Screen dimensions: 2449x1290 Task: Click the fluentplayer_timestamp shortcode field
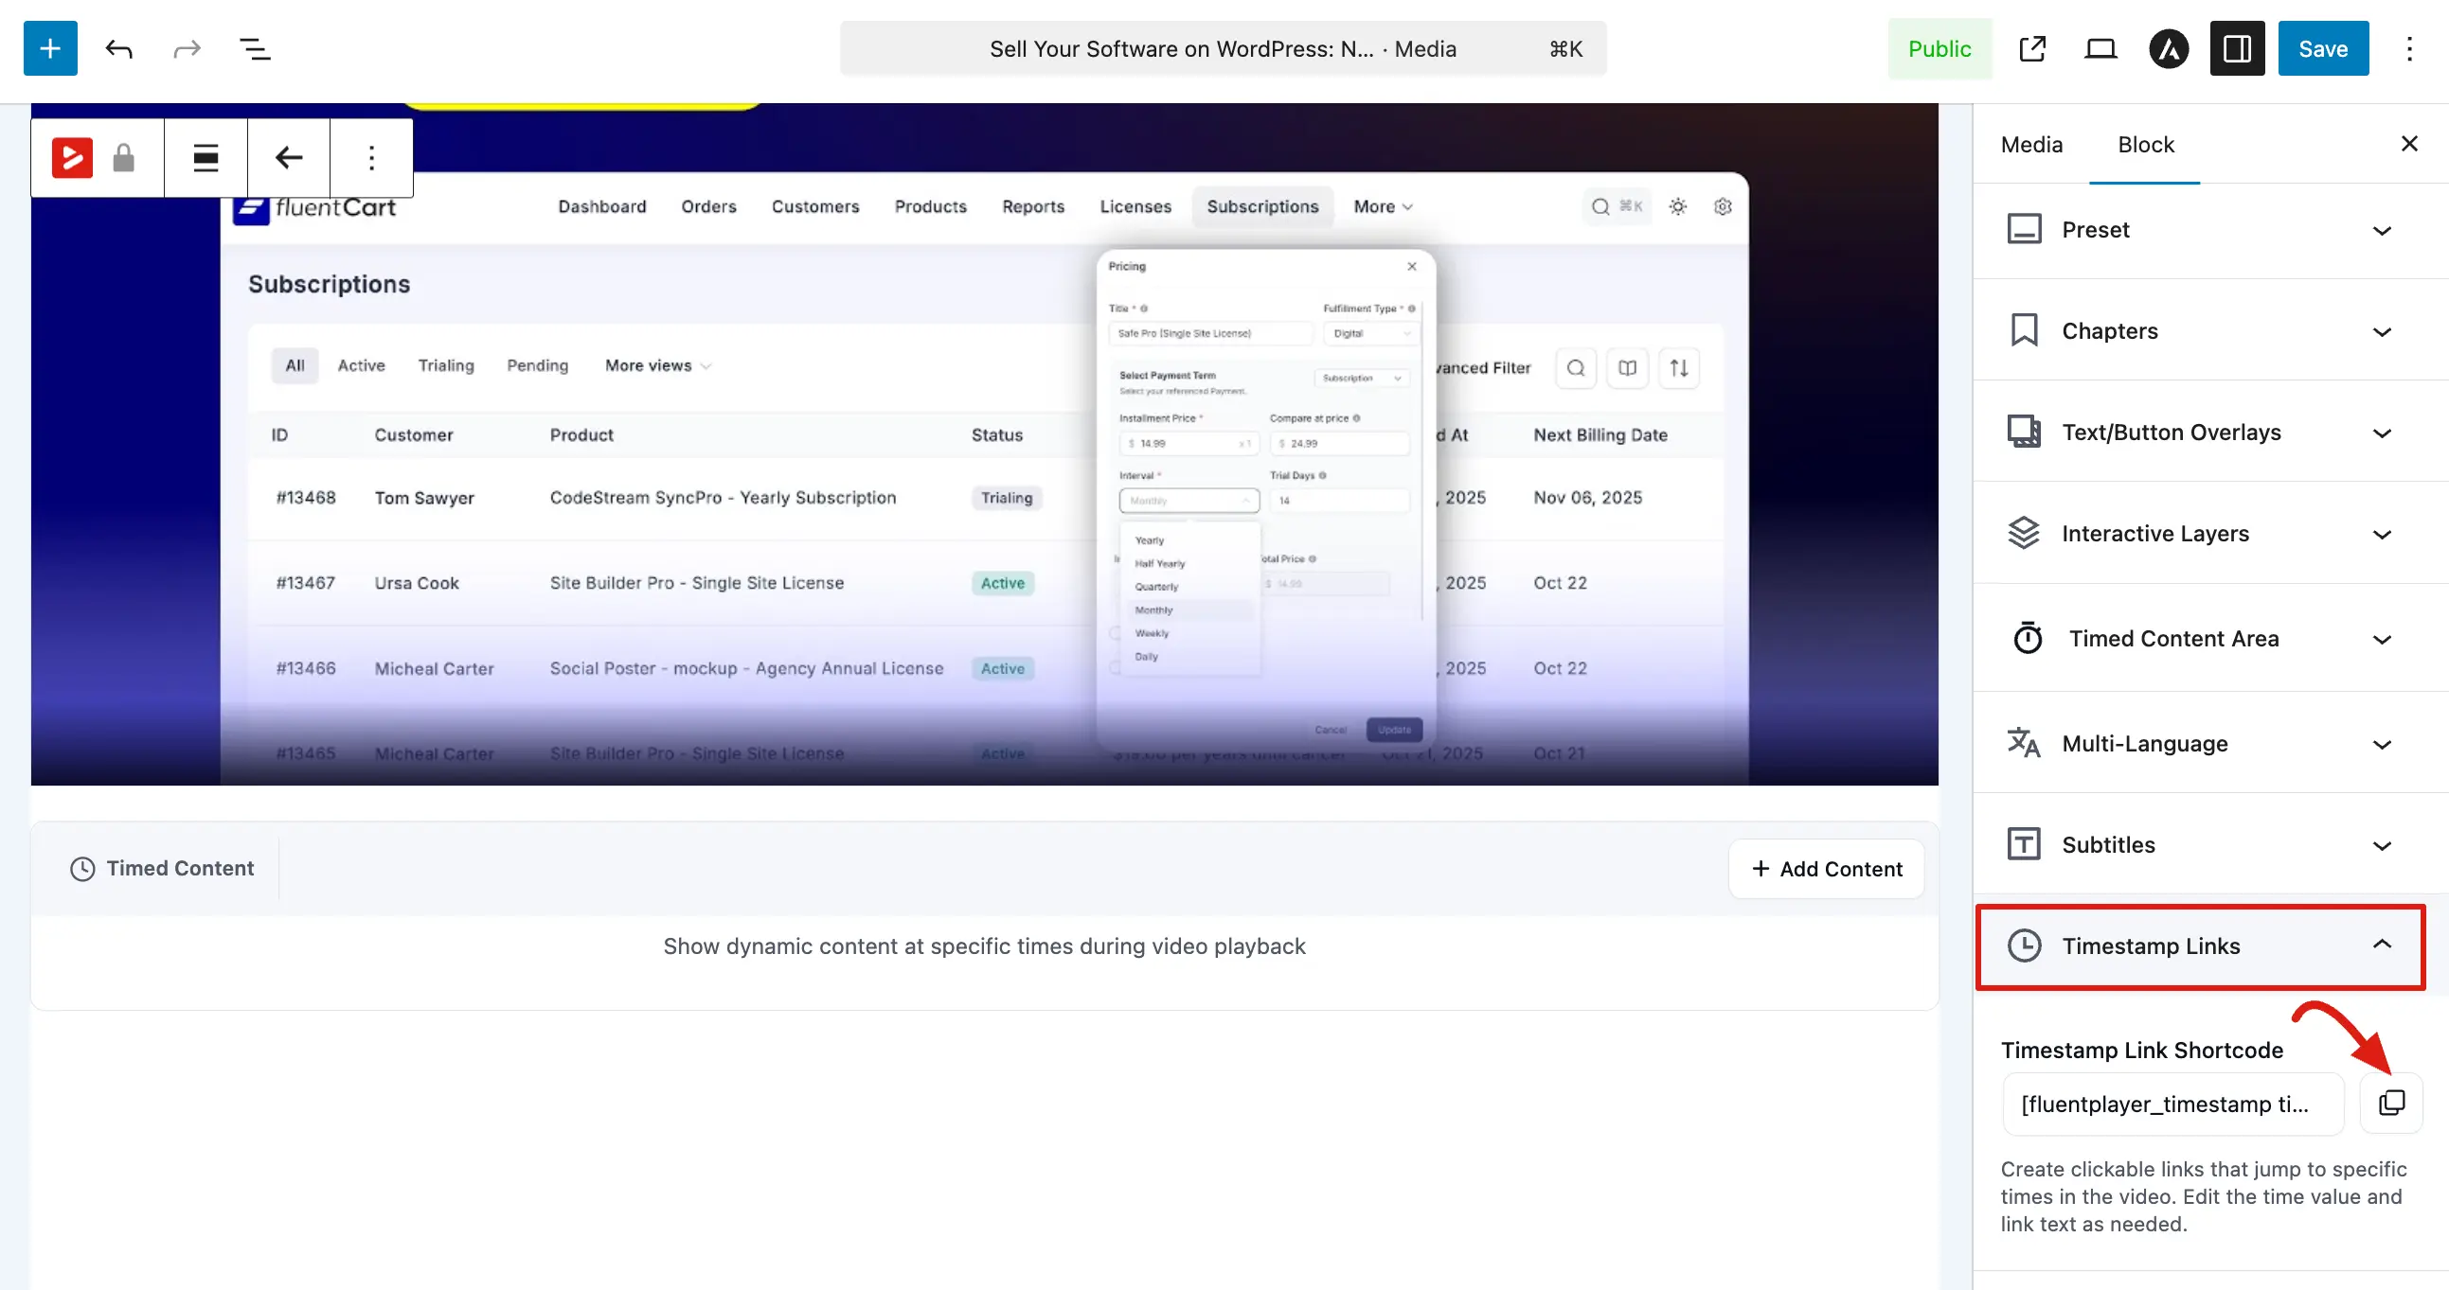pos(2173,1104)
